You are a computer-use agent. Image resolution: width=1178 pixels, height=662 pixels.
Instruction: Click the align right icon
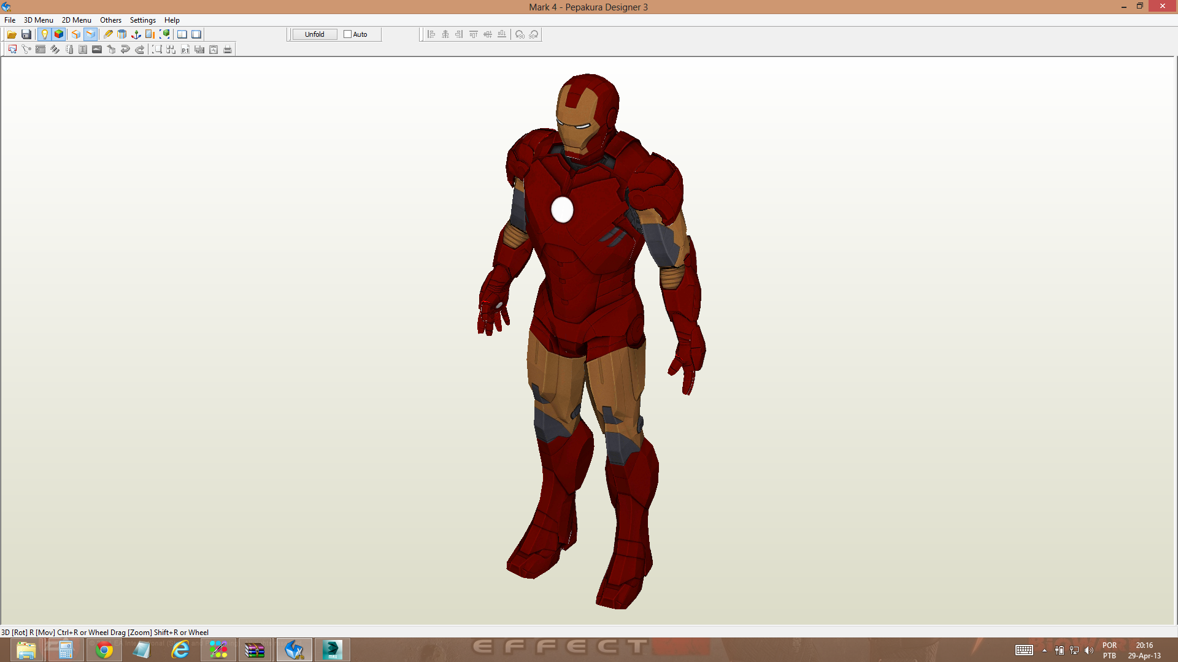pos(460,34)
